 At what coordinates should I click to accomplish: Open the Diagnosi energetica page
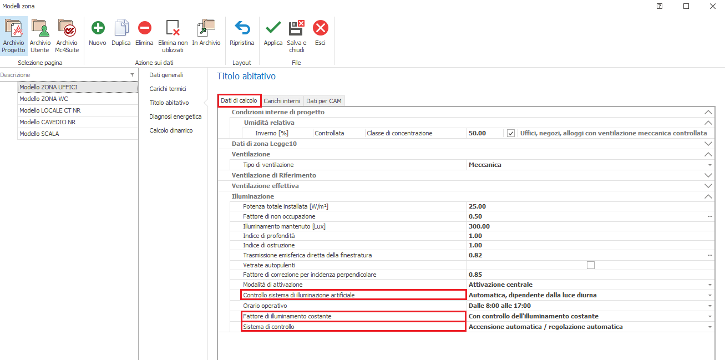tap(175, 116)
